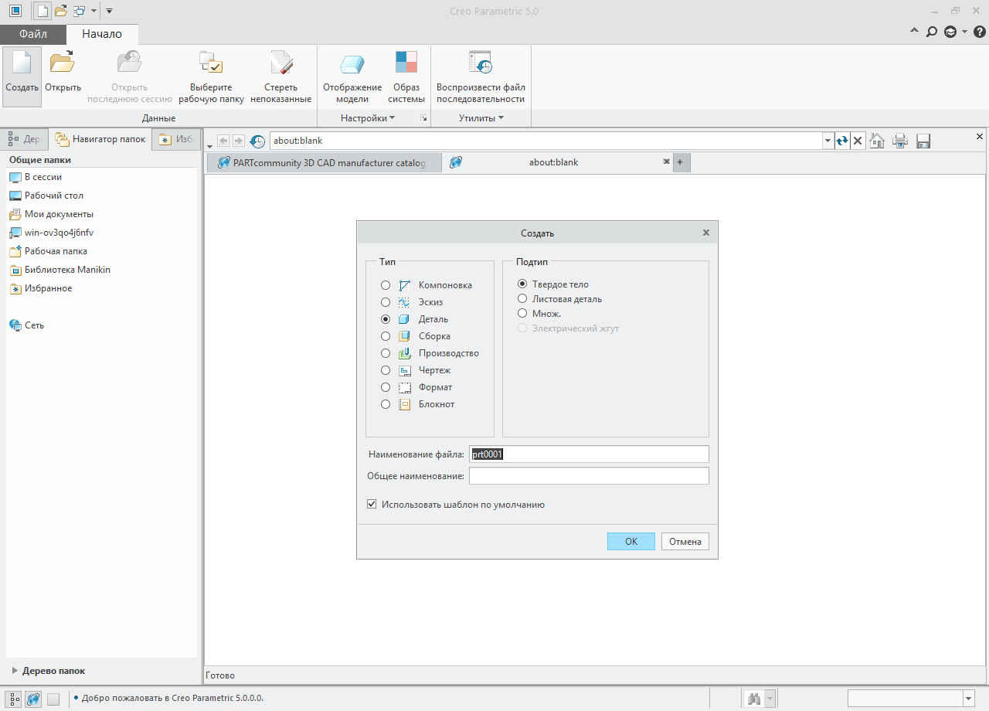
Task: Click Отмена to cancel the dialog
Action: pos(685,542)
